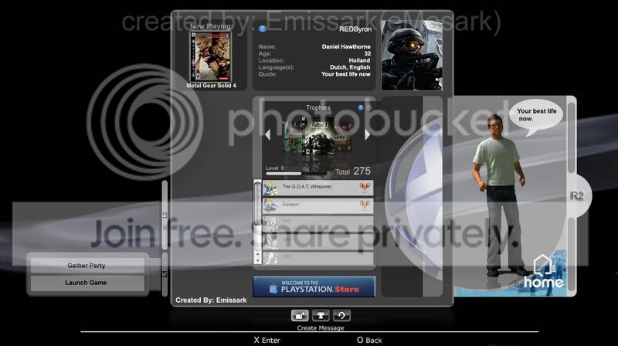The width and height of the screenshot is (618, 346).
Task: Open the Welcome to PlayStation Store banner
Action: pyautogui.click(x=314, y=287)
